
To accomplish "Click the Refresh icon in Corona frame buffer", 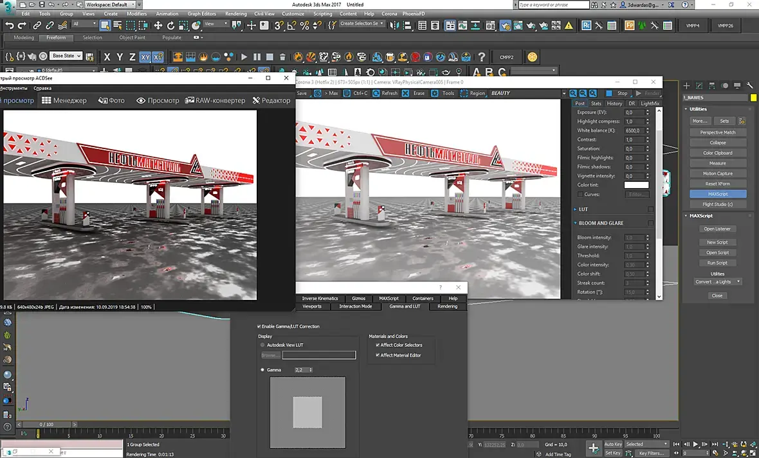I will tap(374, 93).
